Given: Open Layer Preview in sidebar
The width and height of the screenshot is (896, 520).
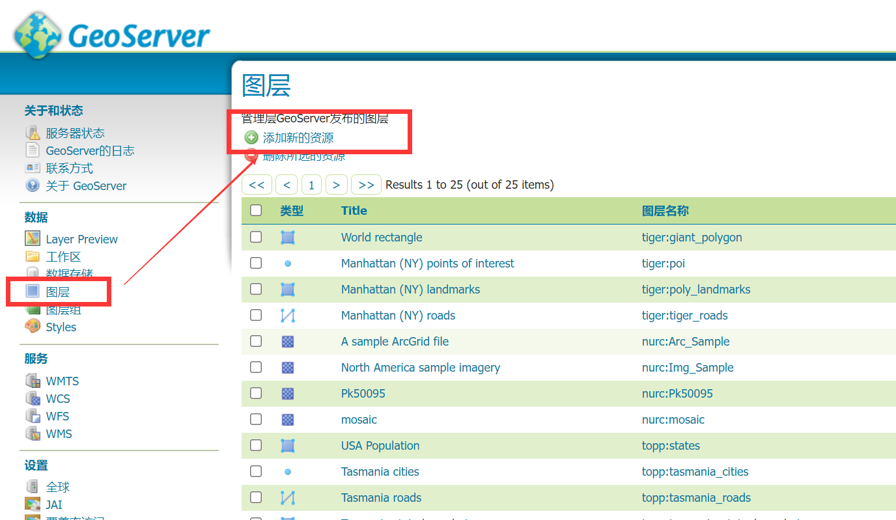Looking at the screenshot, I should click(81, 239).
